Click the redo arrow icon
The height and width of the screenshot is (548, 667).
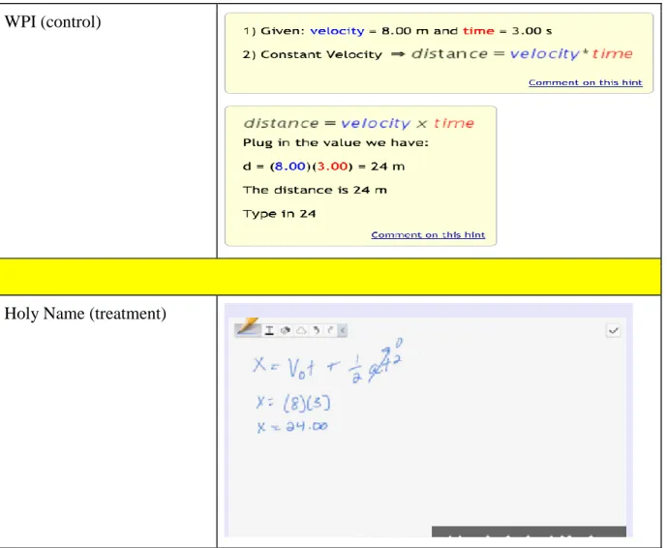(330, 330)
